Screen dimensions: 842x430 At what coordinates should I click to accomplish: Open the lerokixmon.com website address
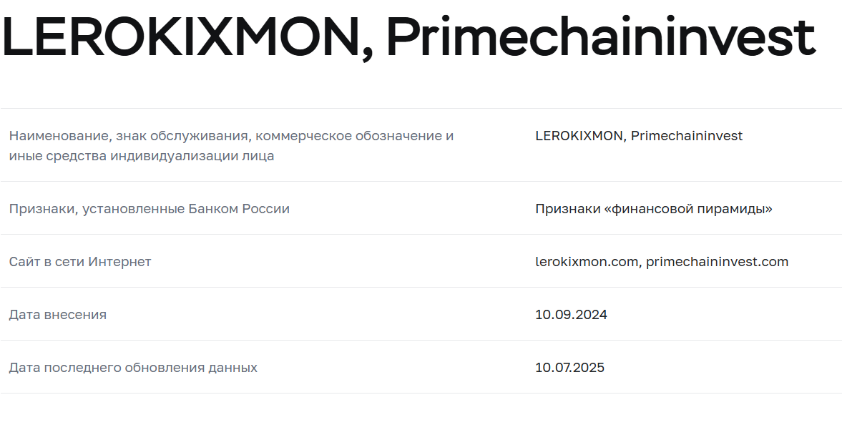click(x=586, y=262)
